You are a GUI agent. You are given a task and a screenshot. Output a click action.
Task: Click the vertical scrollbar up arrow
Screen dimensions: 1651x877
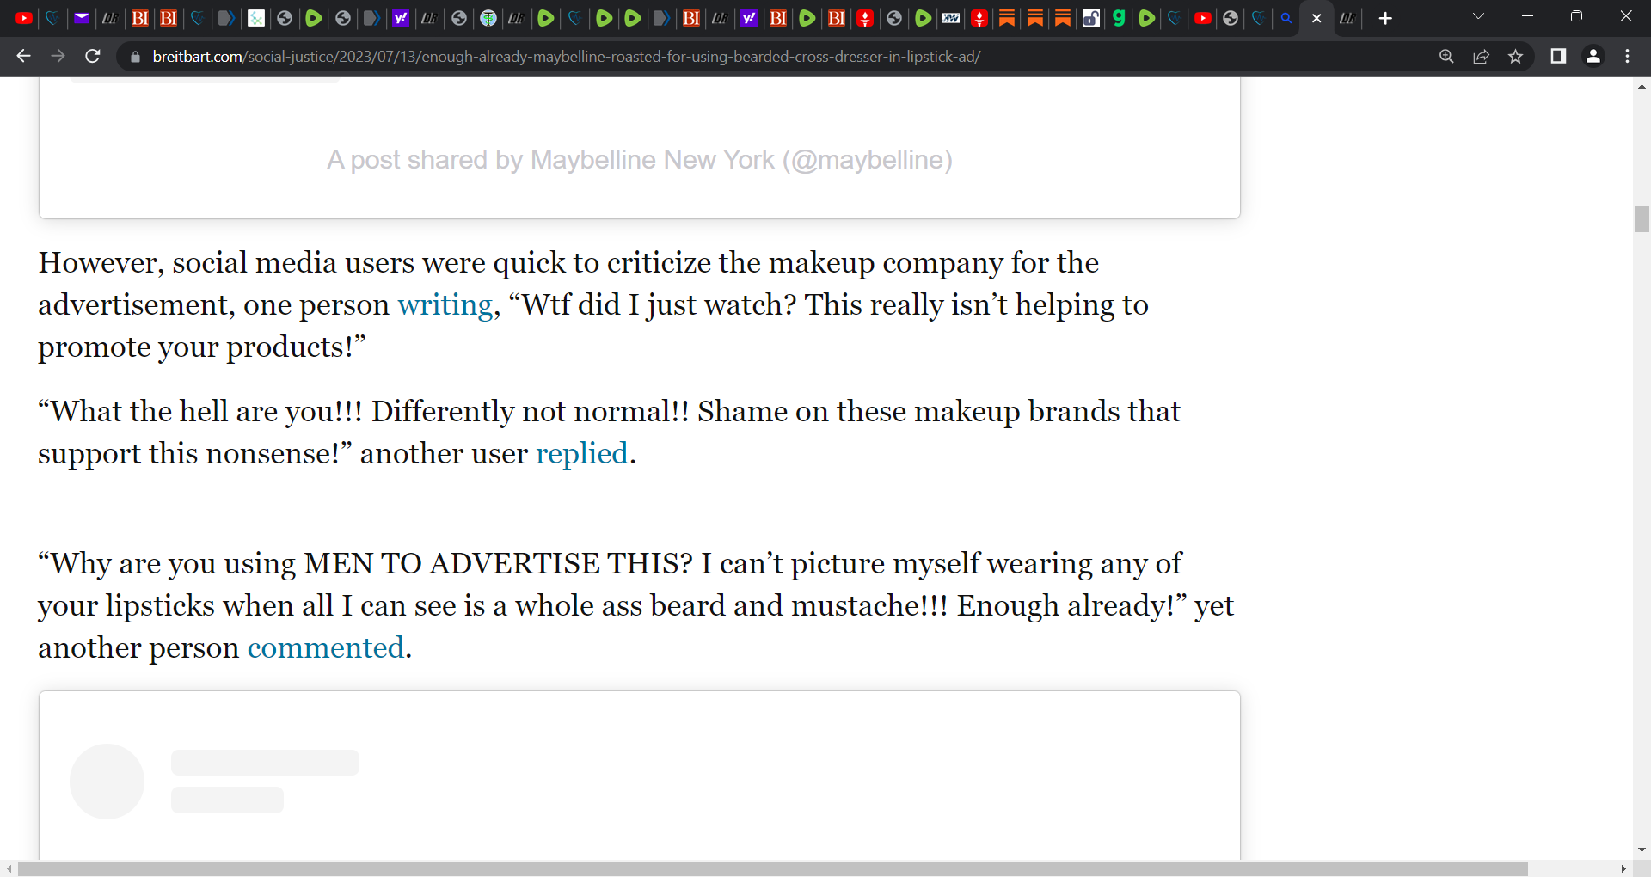coord(1642,86)
